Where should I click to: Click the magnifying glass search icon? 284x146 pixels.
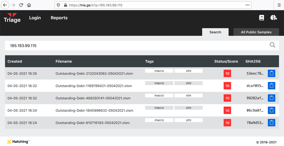point(272,45)
